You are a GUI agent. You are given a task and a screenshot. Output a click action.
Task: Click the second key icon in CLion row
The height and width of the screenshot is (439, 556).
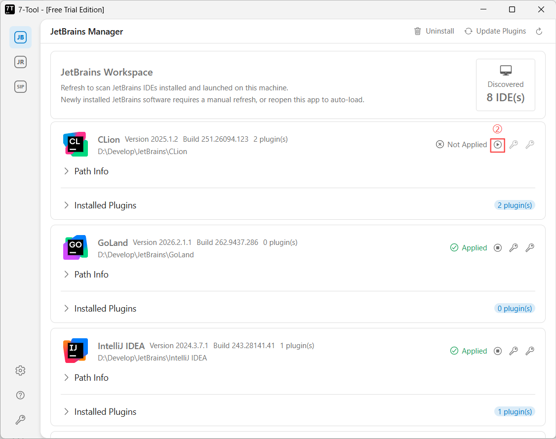[530, 145]
